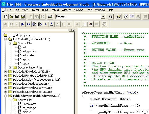Image resolution: width=149 pixels, height=114 pixels.
Task: Expand the HddCodeAE project node
Action: pos(5,72)
